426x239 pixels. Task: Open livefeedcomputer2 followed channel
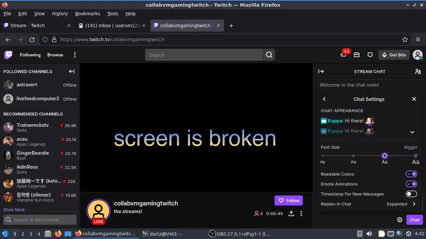point(40,99)
